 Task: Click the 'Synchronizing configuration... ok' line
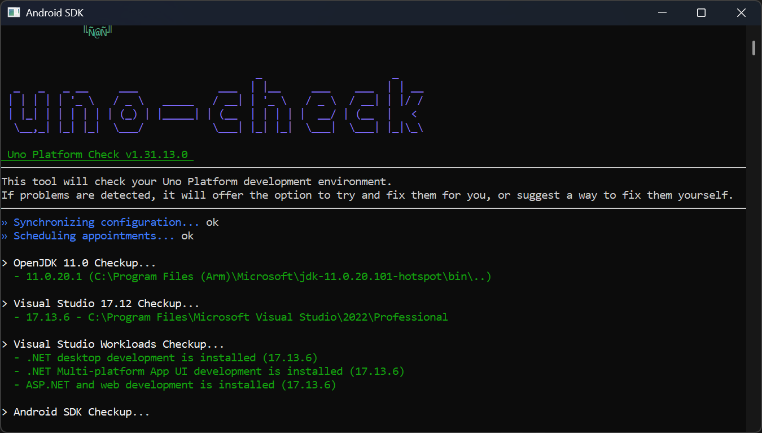[110, 222]
